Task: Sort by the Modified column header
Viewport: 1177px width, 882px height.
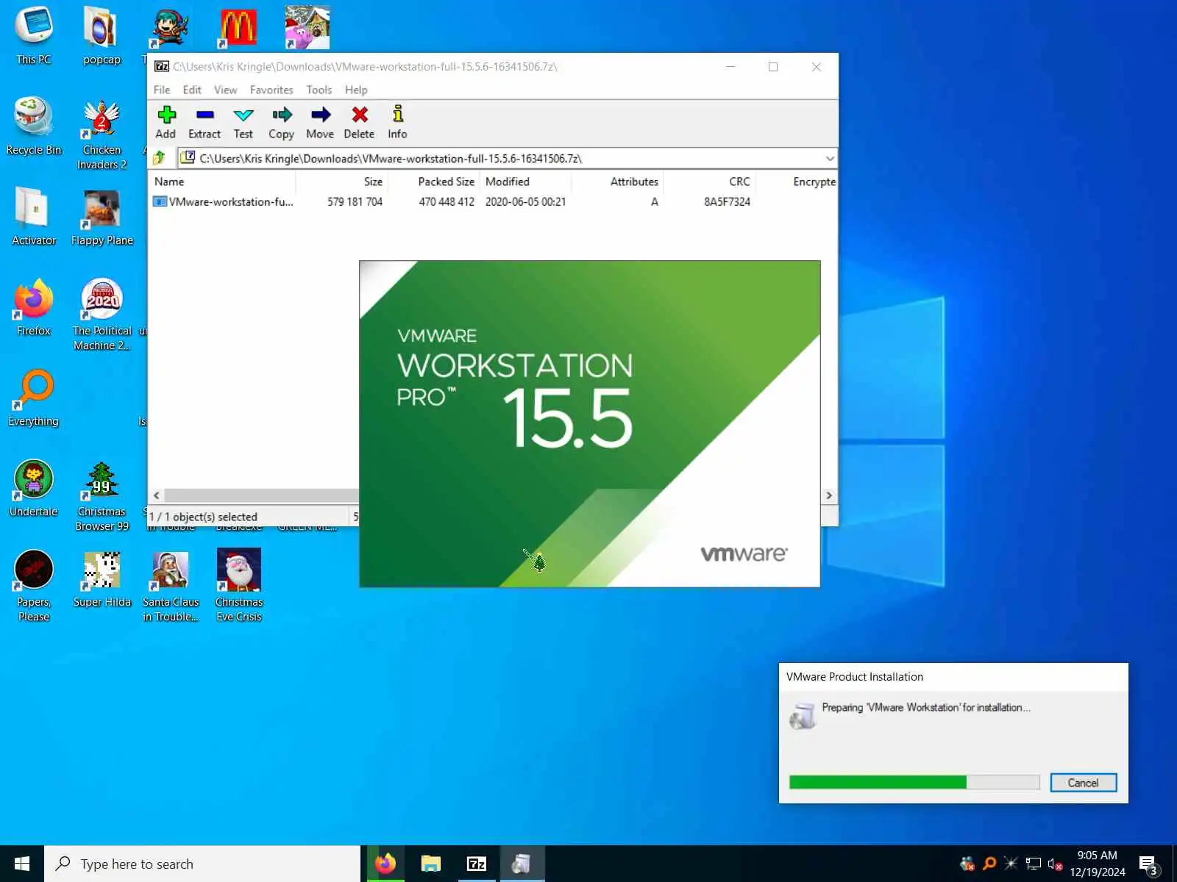Action: coord(525,182)
